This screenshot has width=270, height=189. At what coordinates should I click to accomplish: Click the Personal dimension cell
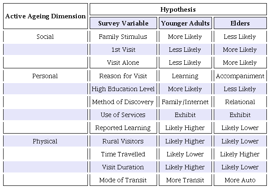click(45, 76)
